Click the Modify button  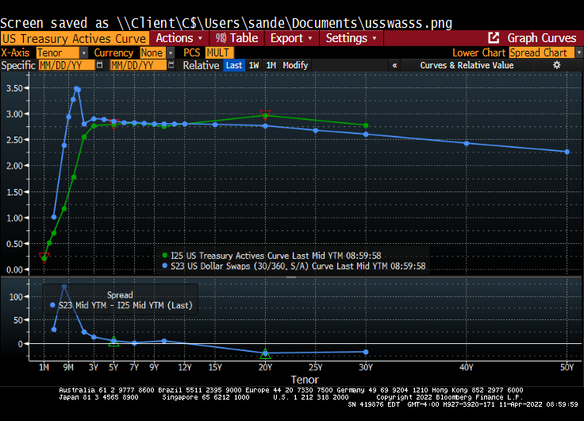295,65
